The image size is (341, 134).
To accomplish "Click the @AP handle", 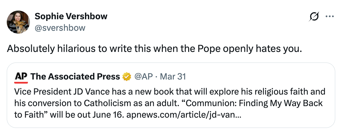I will click(142, 77).
